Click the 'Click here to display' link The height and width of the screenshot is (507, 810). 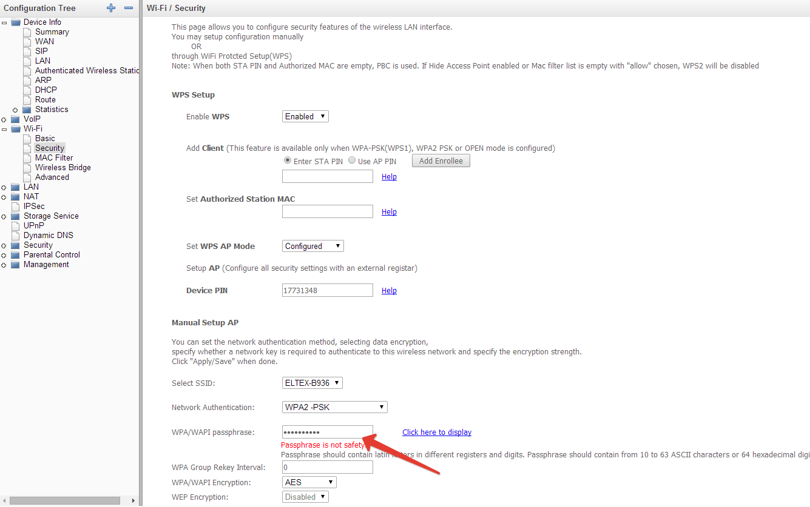436,432
